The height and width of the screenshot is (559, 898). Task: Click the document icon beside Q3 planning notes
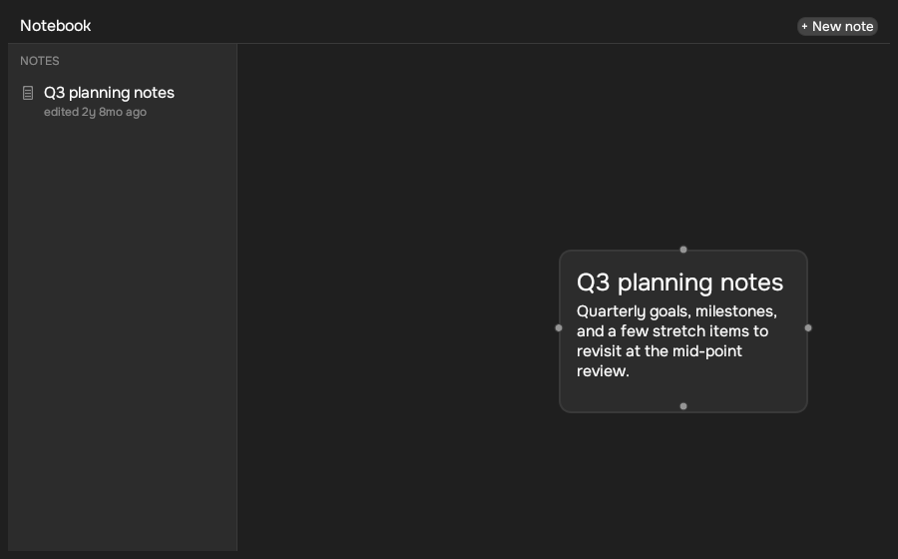click(x=28, y=93)
